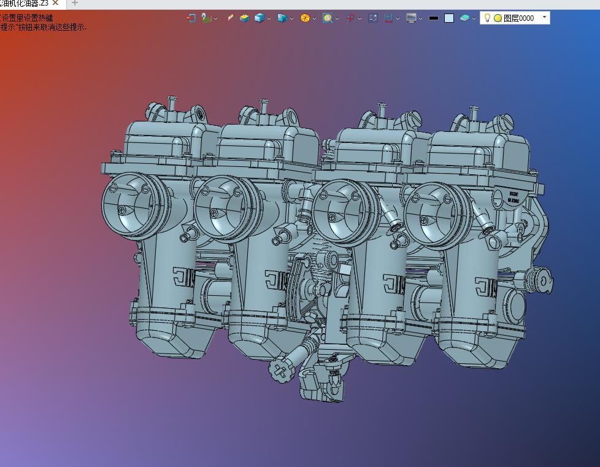Click the black line color swatch
600x467 pixels.
pyautogui.click(x=434, y=18)
